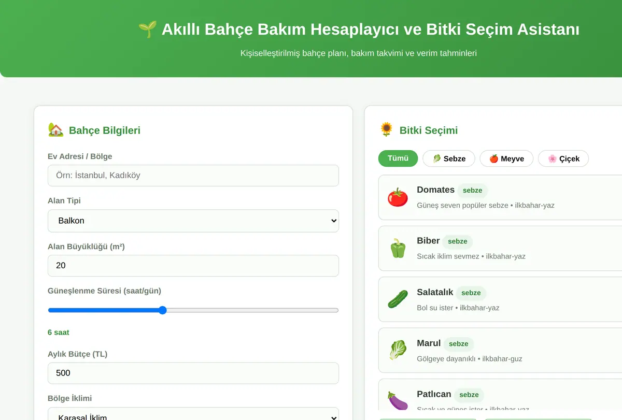Select the Patlıcan plant title
622x420 pixels.
tap(434, 394)
